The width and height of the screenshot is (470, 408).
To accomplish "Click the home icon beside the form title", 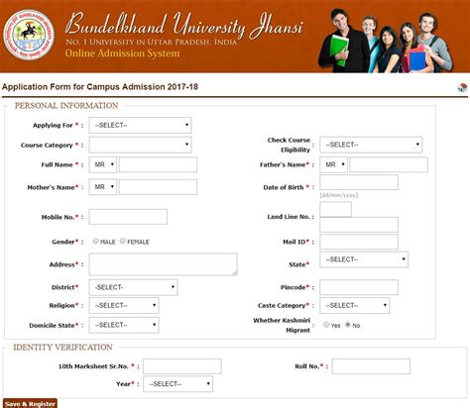I will pyautogui.click(x=462, y=87).
